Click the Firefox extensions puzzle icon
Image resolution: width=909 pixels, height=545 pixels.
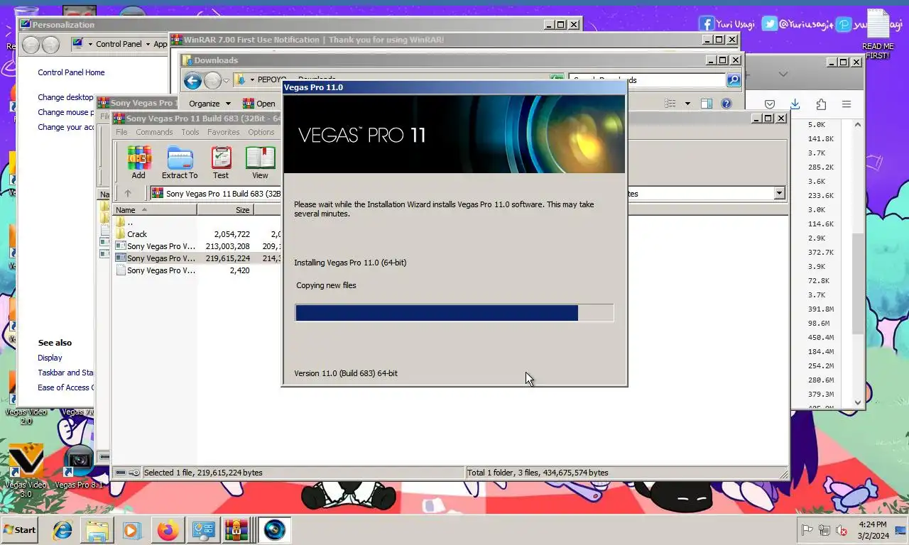[821, 104]
